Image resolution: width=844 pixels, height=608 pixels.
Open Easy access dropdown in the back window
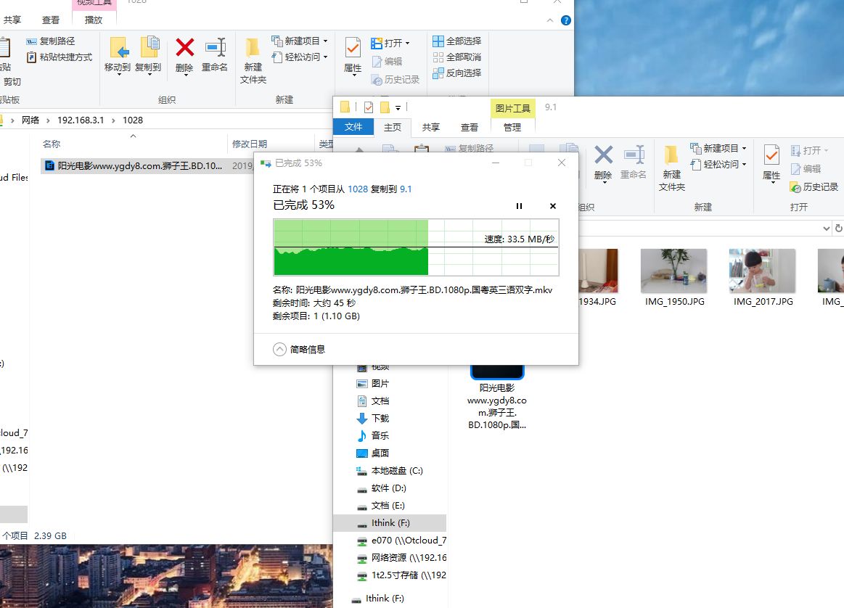coord(299,57)
